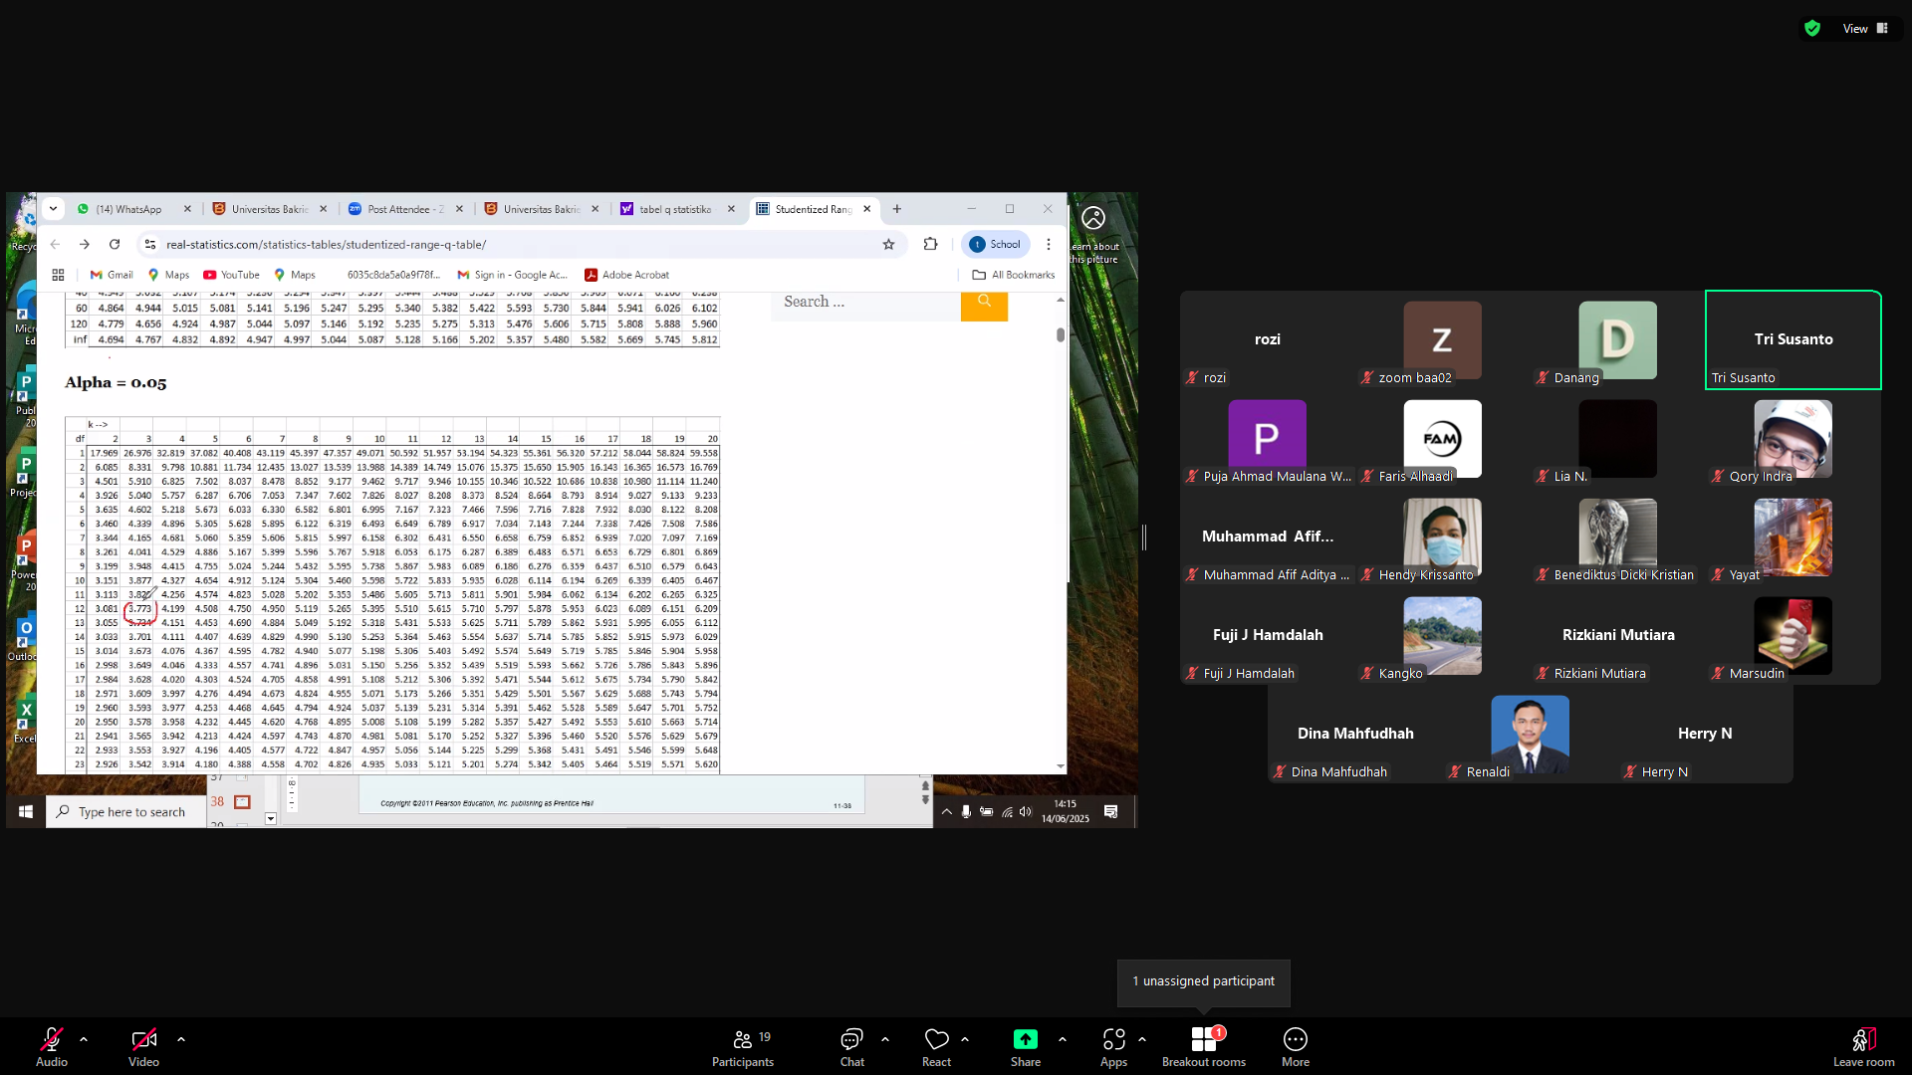Switch to Studentized Range tab

coord(814,209)
